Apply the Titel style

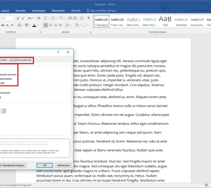pos(165,22)
